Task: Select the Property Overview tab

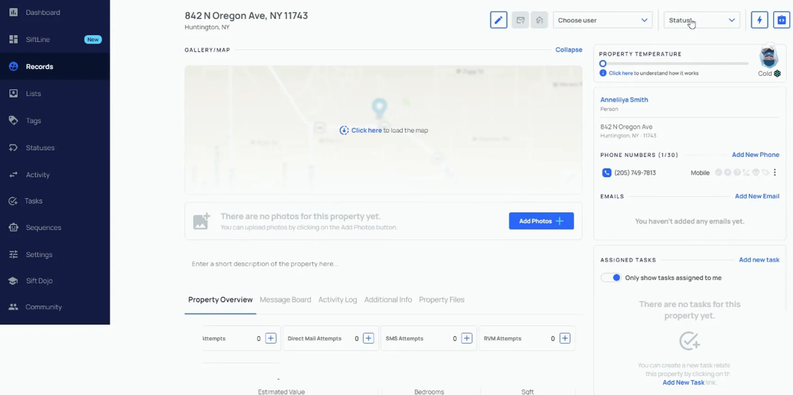Action: 220,300
